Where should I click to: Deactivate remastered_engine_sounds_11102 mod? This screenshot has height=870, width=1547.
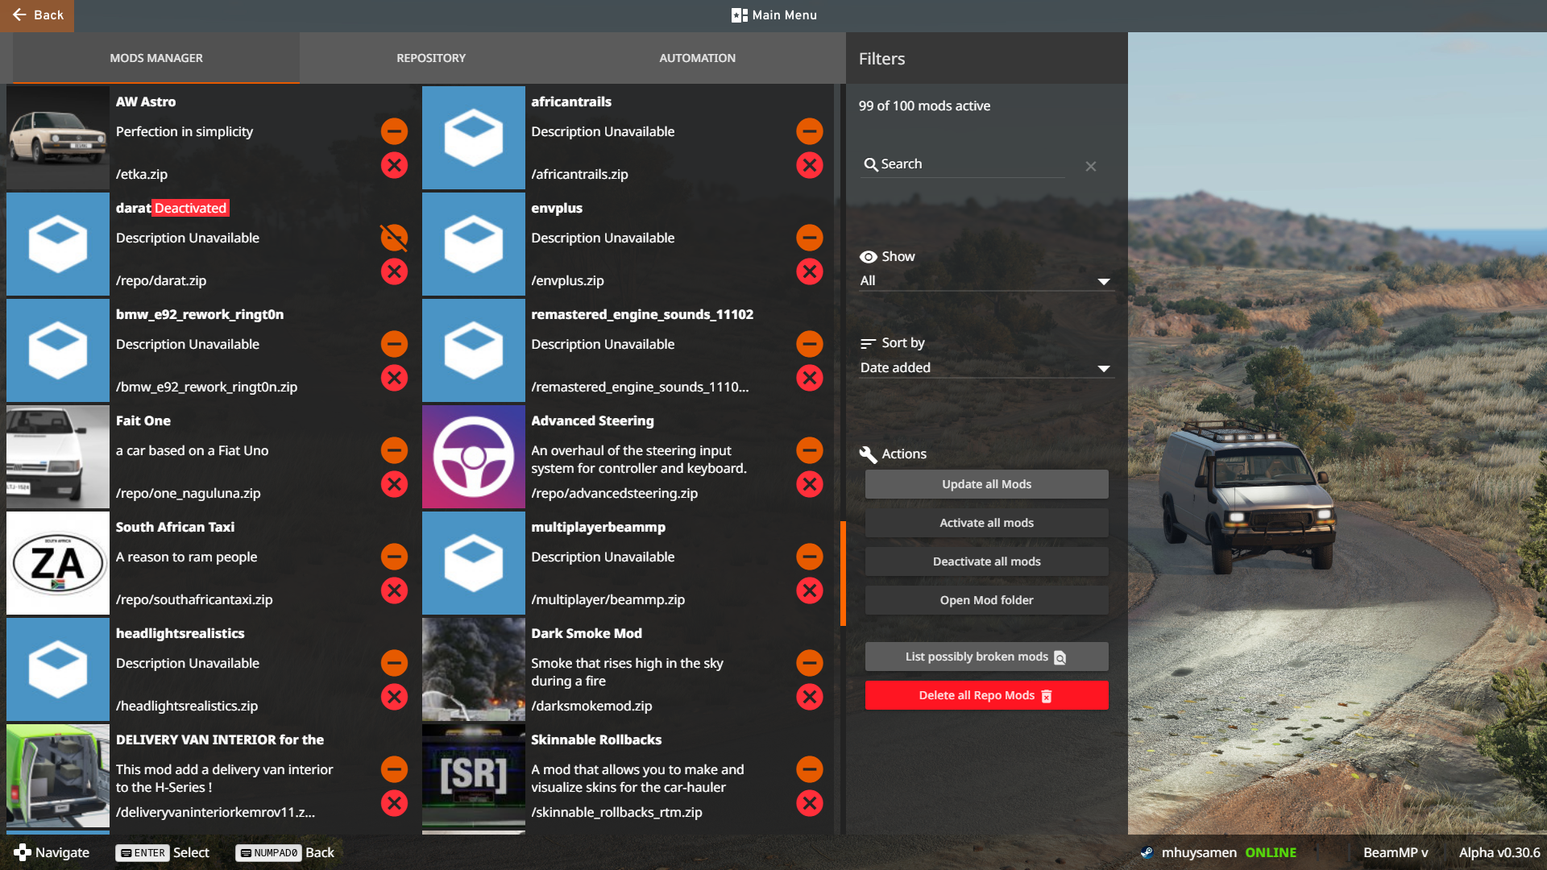[x=810, y=344]
